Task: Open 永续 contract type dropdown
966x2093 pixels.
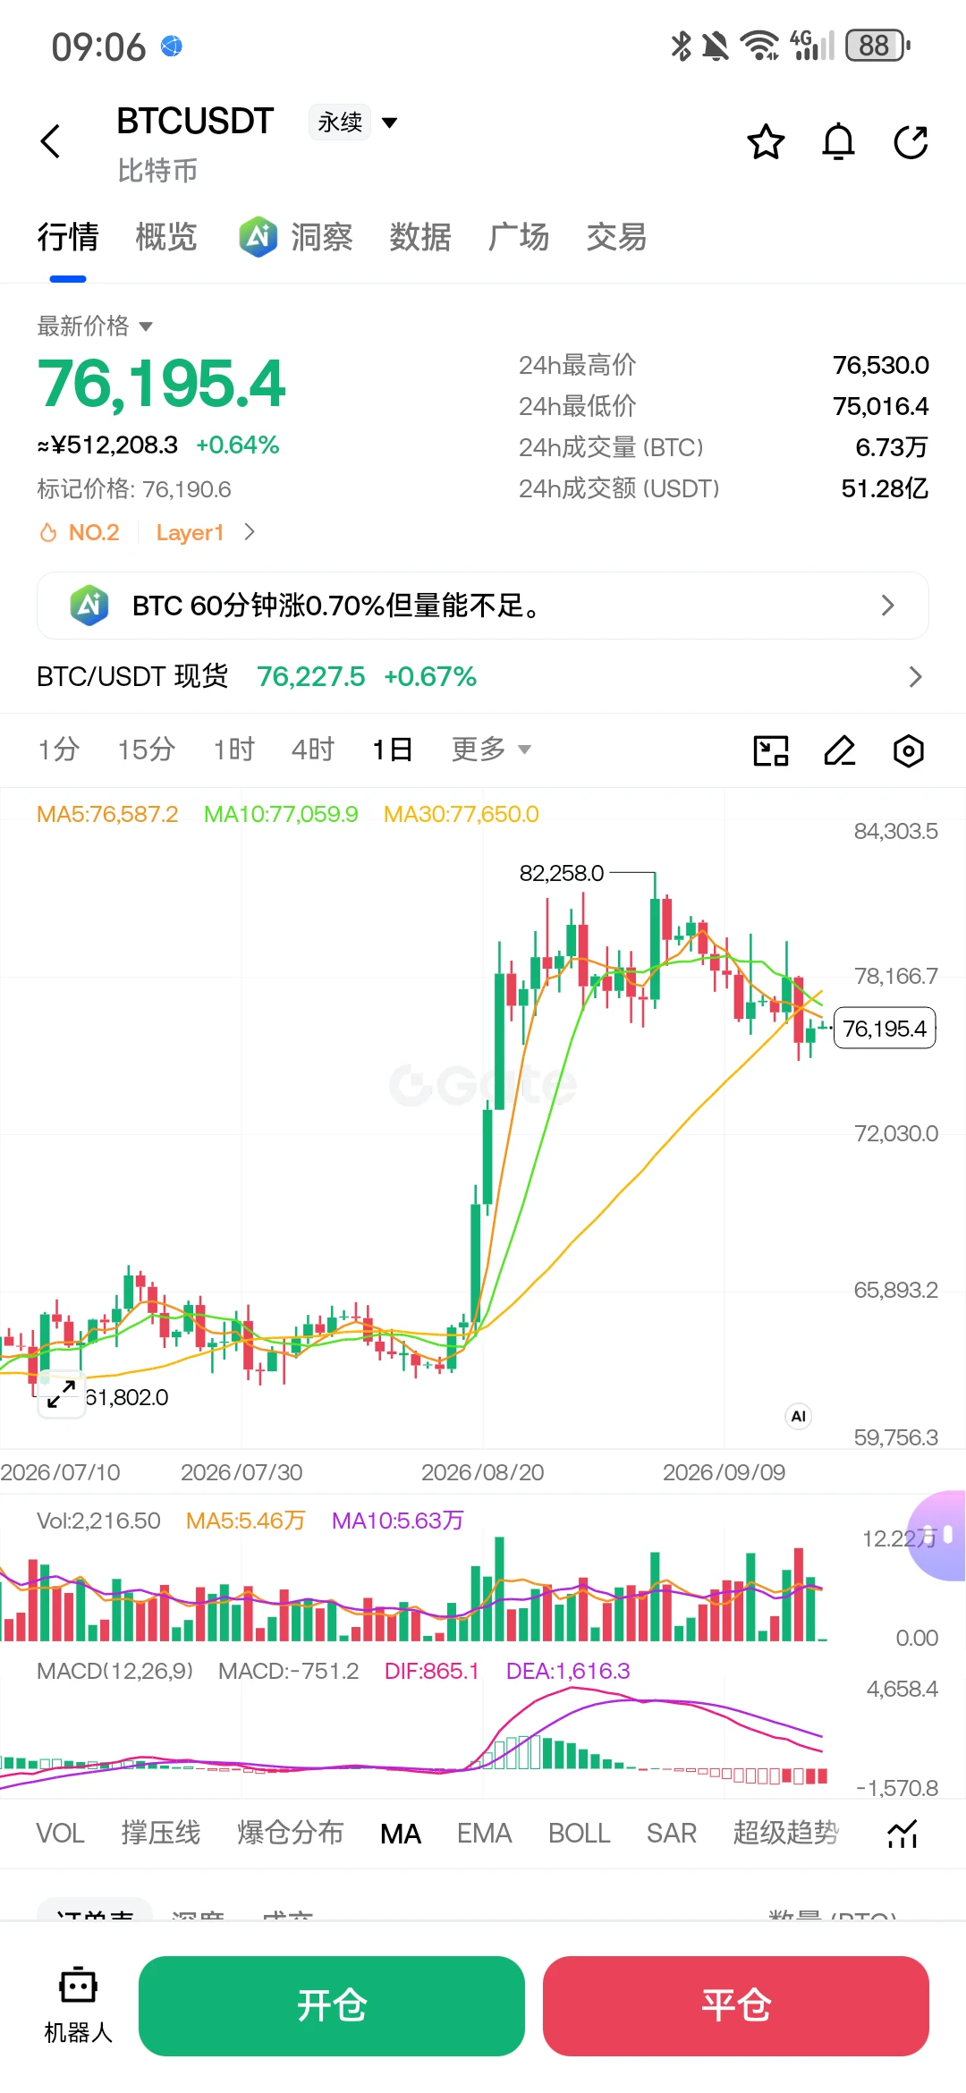Action: tap(354, 122)
